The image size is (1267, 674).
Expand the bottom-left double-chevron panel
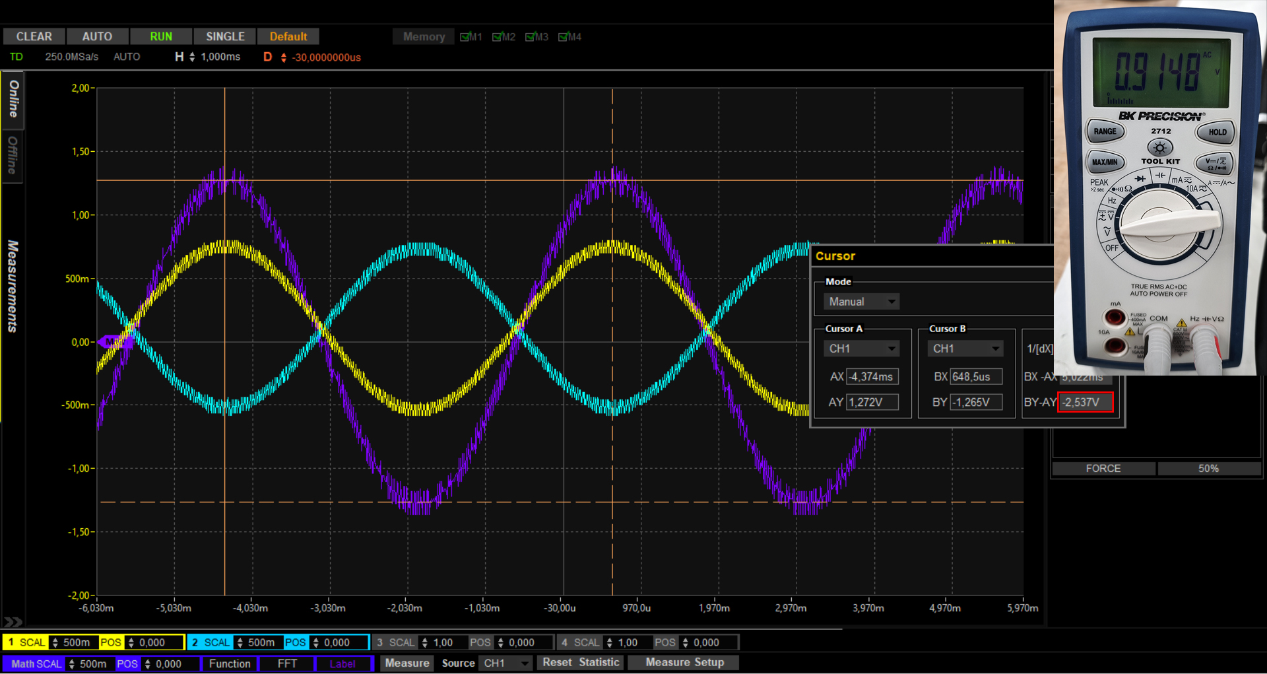coord(13,622)
